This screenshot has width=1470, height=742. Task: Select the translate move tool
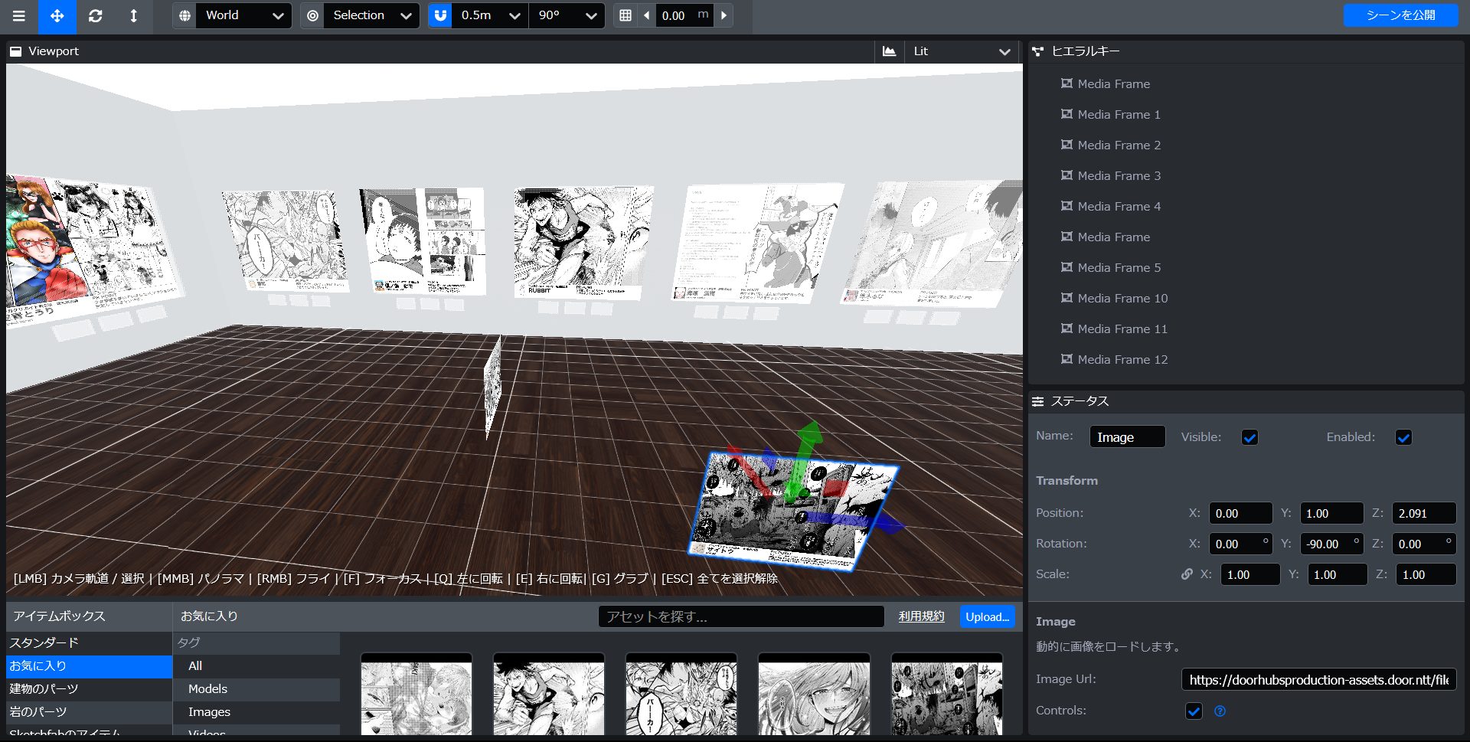tap(57, 16)
